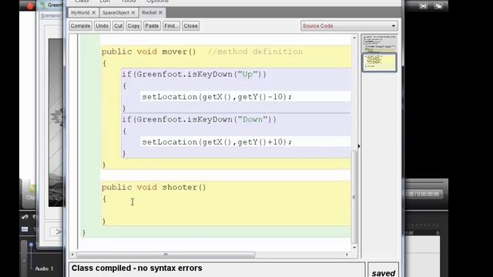
Task: Click the 'public void mover()' line
Action: pyautogui.click(x=149, y=52)
